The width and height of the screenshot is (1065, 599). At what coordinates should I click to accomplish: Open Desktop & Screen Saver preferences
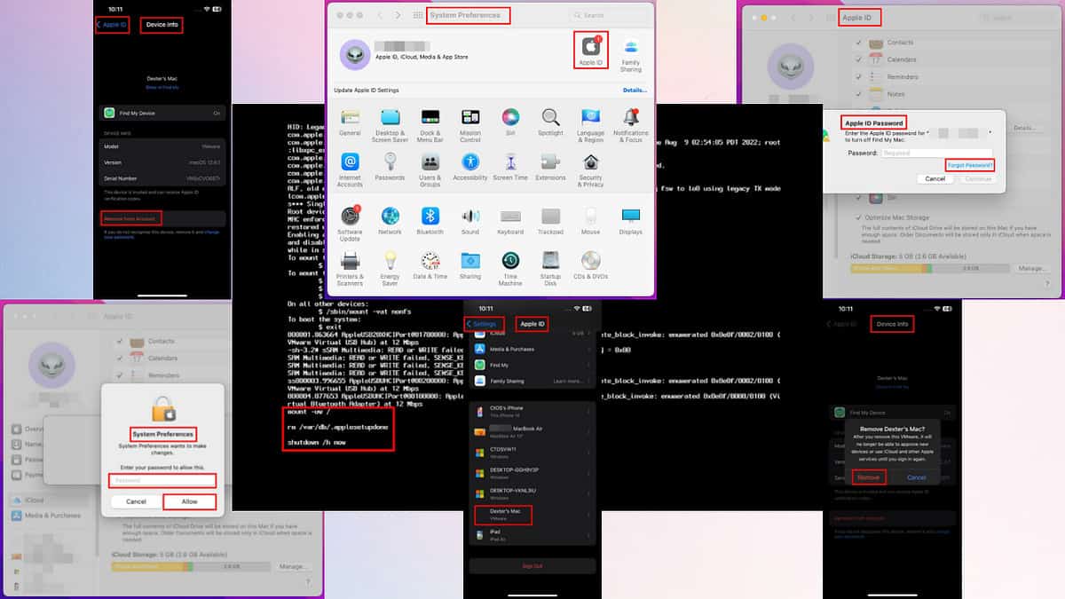point(390,125)
